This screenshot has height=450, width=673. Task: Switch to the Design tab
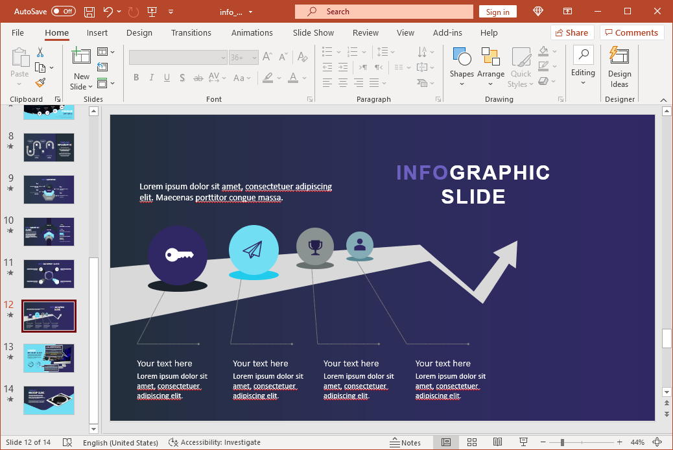(x=139, y=32)
